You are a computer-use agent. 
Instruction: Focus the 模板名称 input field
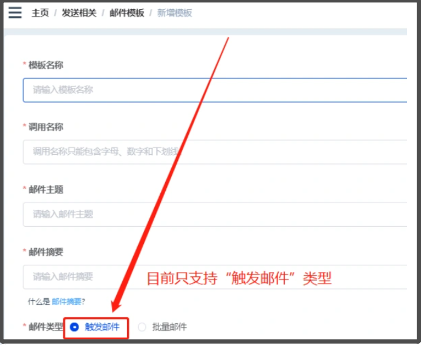tap(215, 90)
